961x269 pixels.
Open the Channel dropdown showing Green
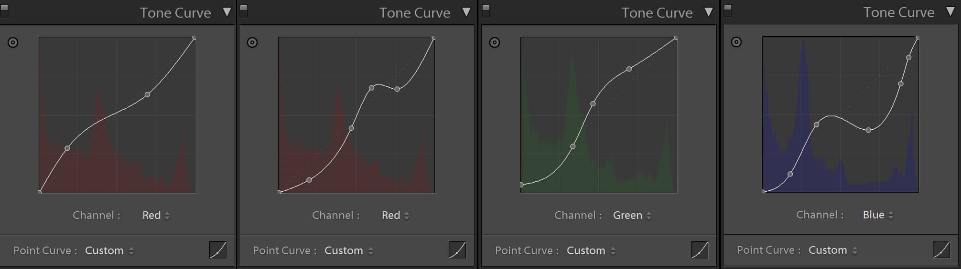(x=632, y=216)
